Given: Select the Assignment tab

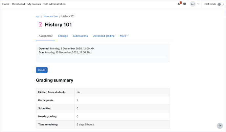Looking at the screenshot, I should coord(46,36).
